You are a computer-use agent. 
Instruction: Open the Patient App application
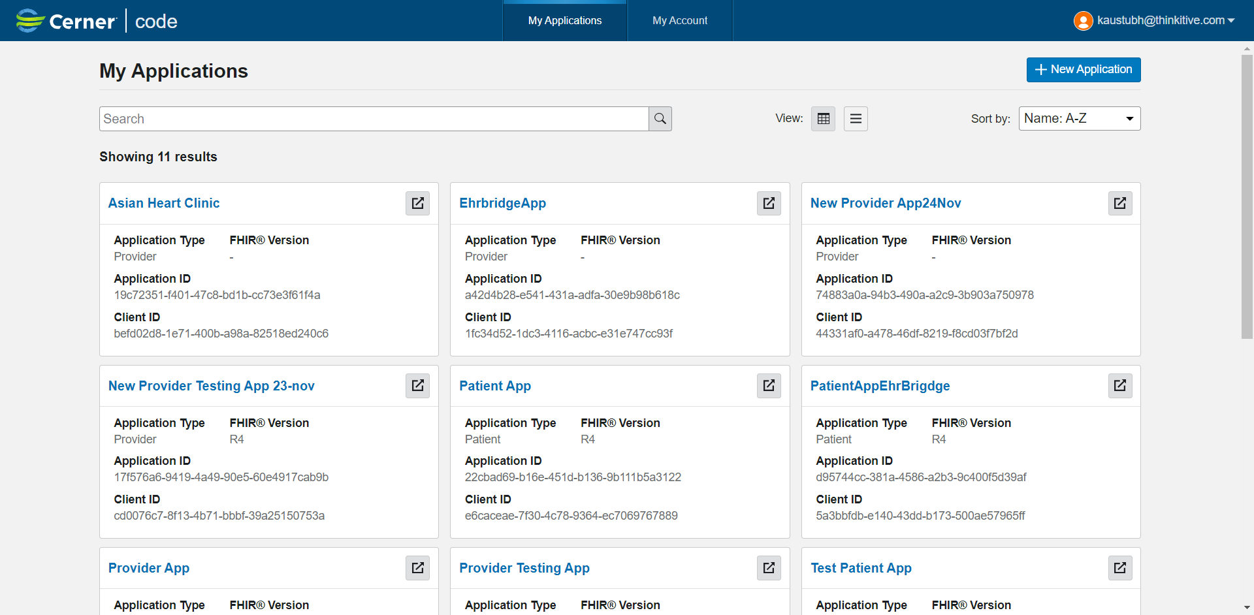tap(495, 386)
